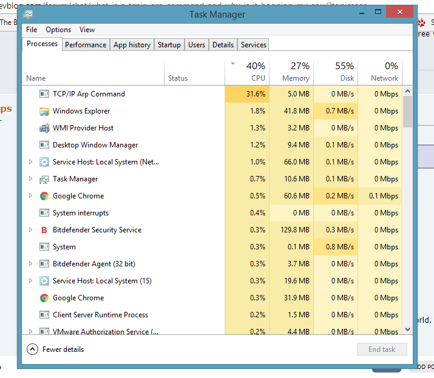Click the System interrupts process icon
The image size is (434, 378).
coord(44,213)
